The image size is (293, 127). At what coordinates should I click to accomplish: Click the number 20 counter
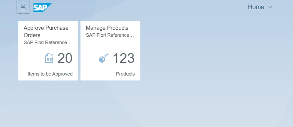[65, 58]
